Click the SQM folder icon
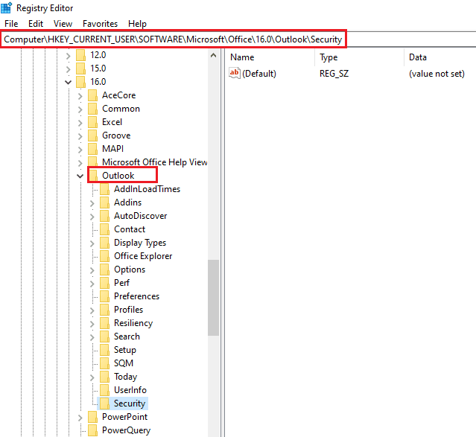 pyautogui.click(x=105, y=363)
